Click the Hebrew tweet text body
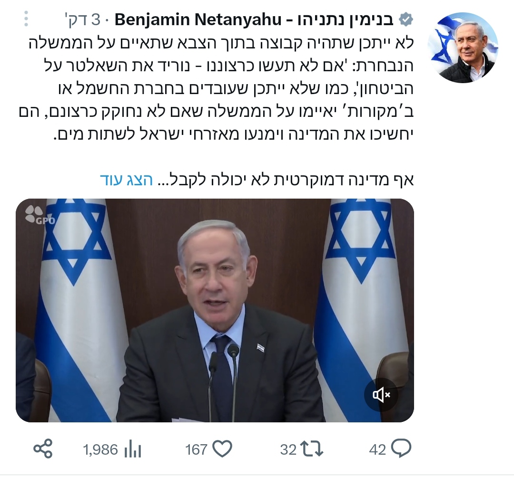Image resolution: width=514 pixels, height=477 pixels. click(217, 88)
